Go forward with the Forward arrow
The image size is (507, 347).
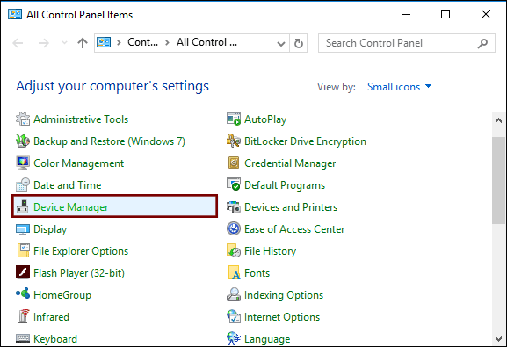pyautogui.click(x=43, y=43)
